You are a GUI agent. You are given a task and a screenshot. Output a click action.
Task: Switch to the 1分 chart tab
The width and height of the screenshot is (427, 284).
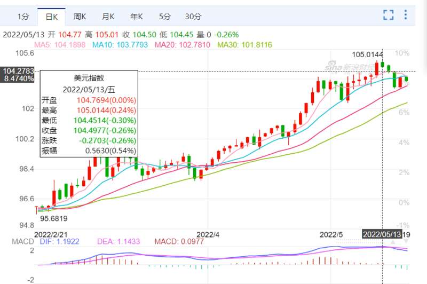23,17
